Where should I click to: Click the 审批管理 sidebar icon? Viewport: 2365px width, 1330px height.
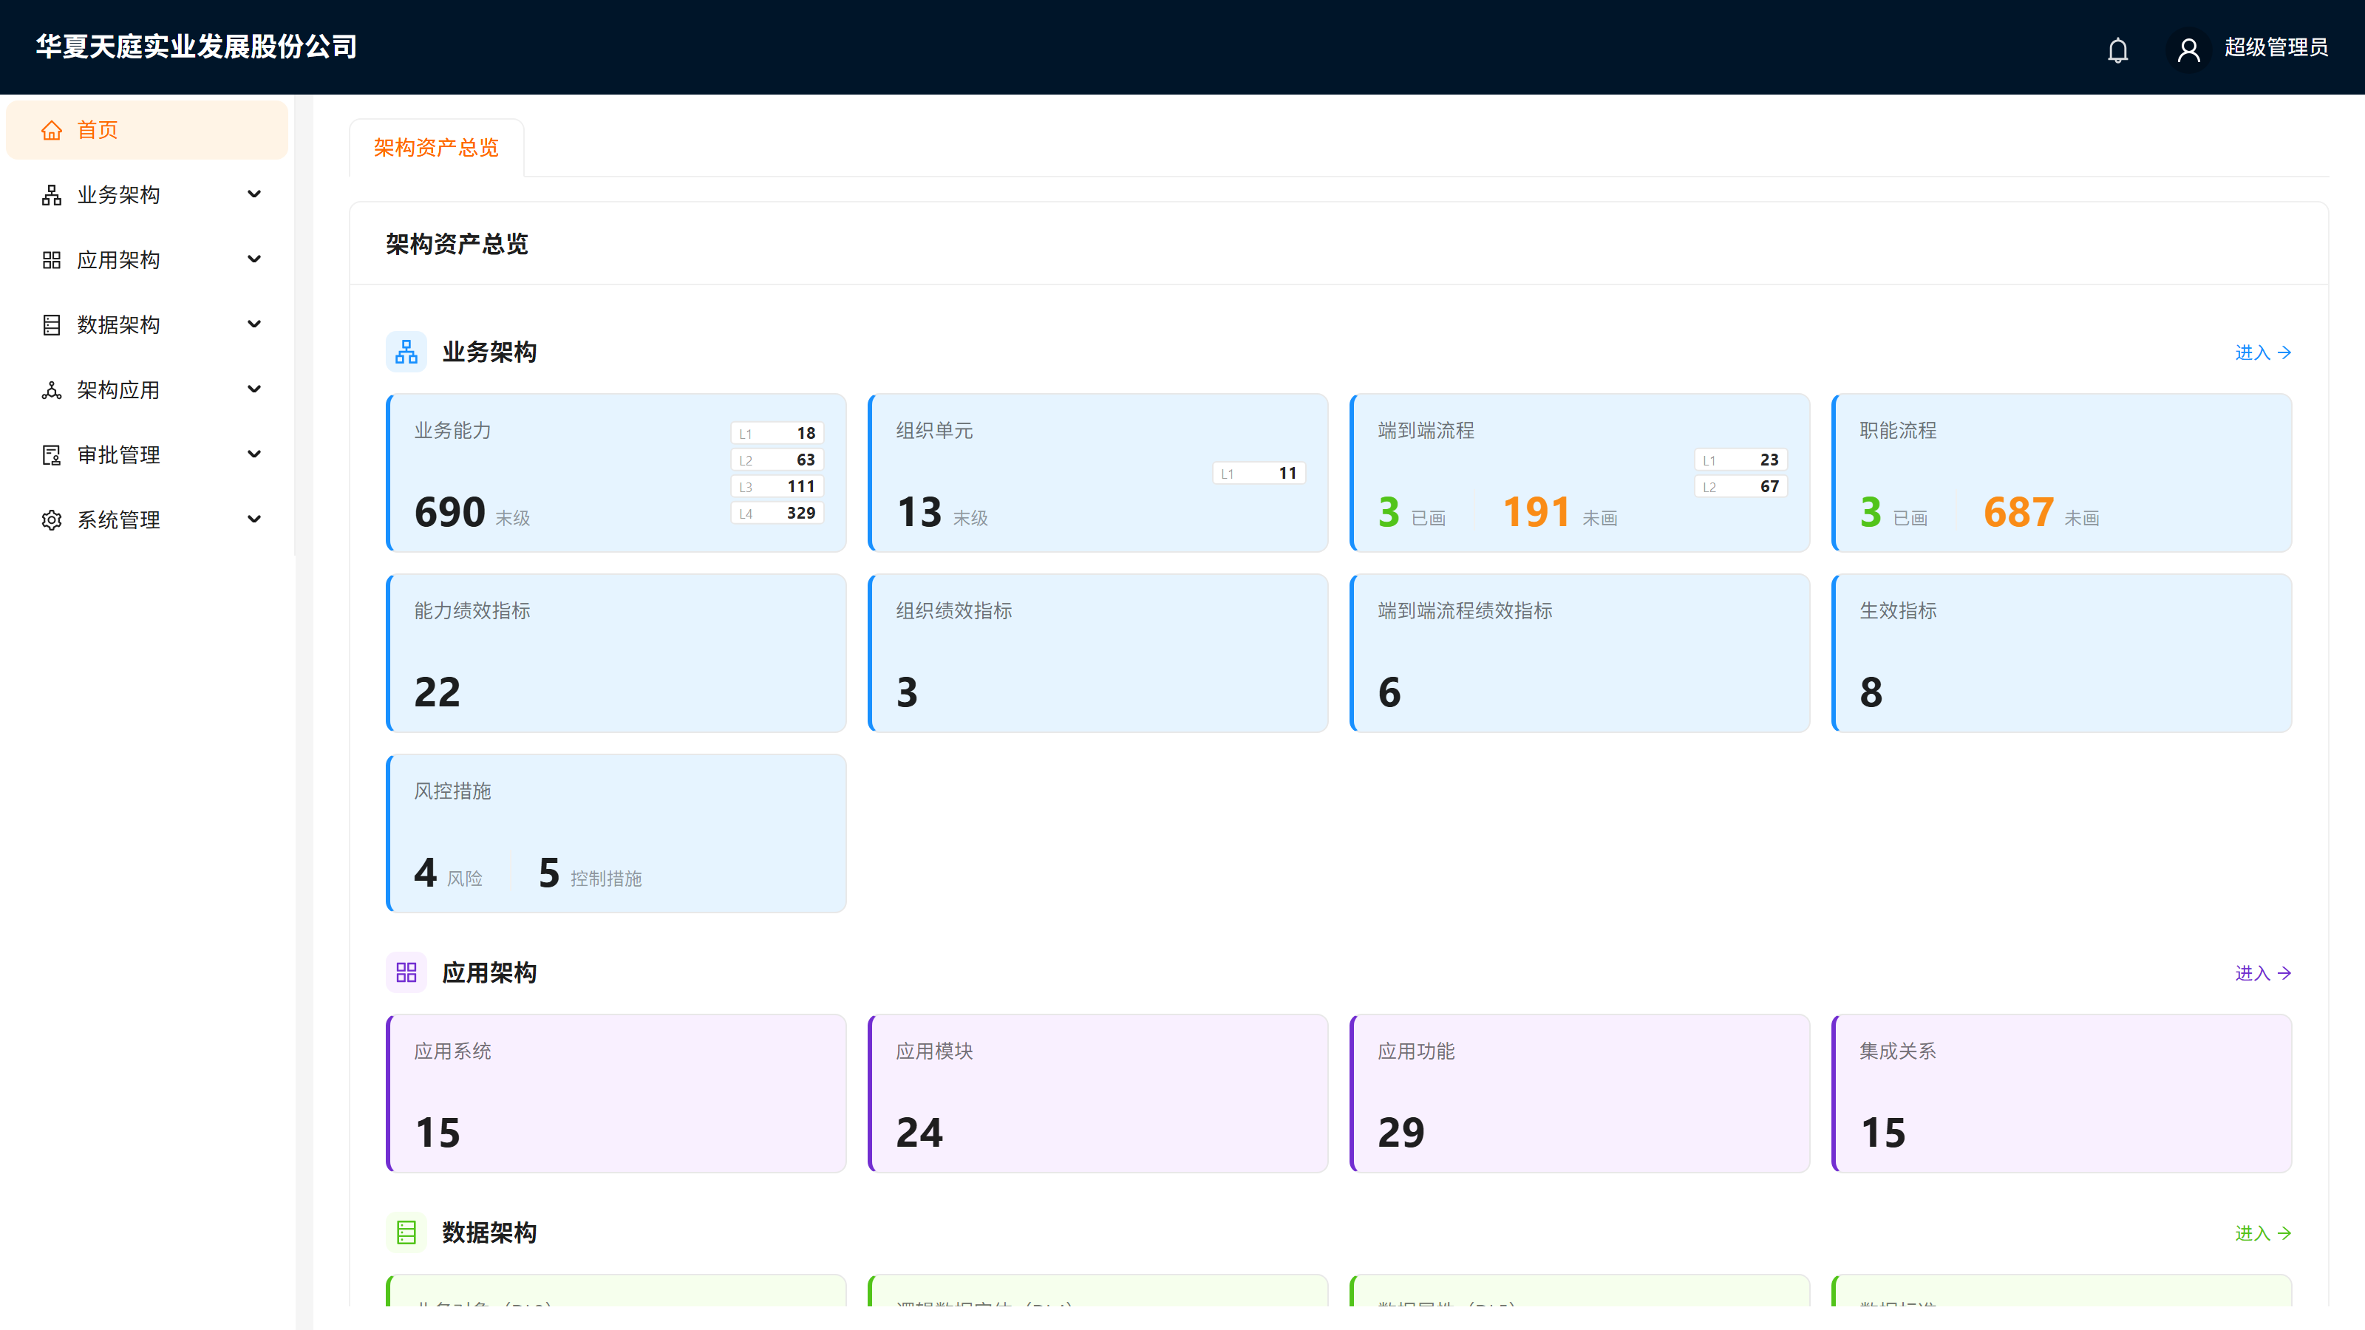pos(52,455)
